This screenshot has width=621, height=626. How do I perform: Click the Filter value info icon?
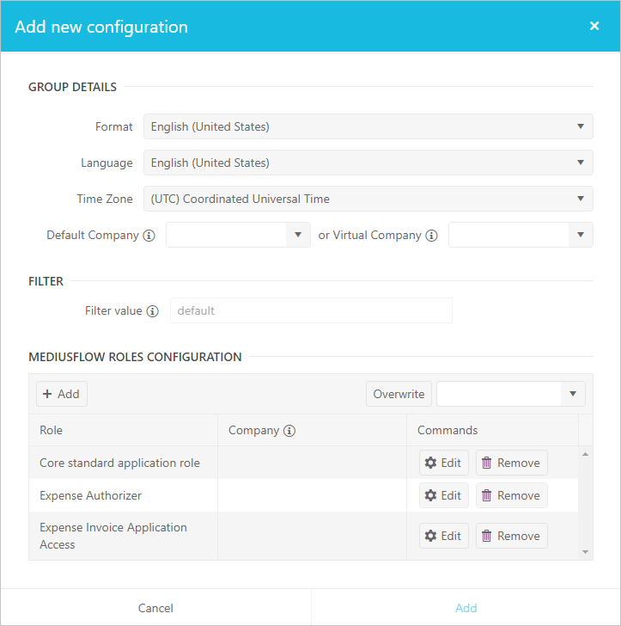(x=152, y=311)
